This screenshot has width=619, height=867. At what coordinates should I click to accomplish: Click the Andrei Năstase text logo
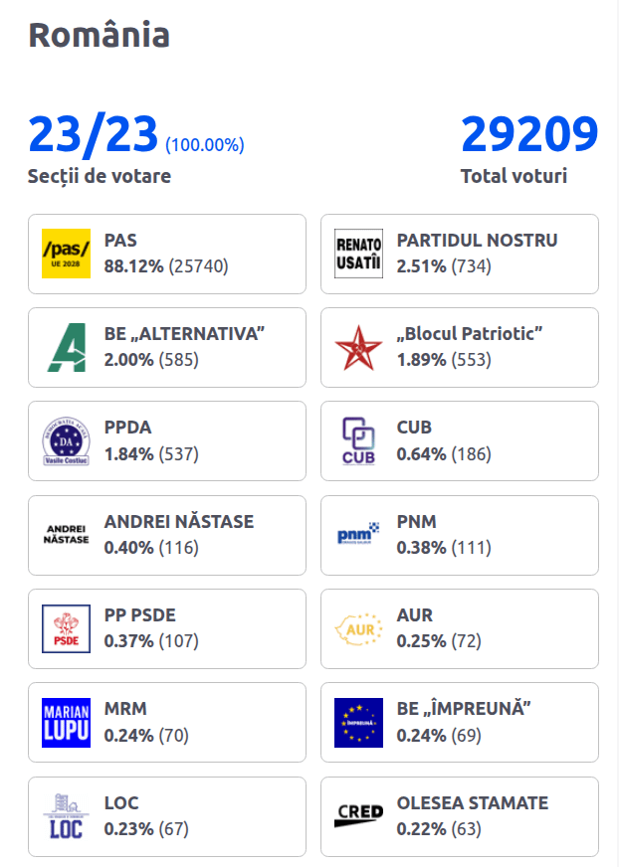[x=66, y=534]
